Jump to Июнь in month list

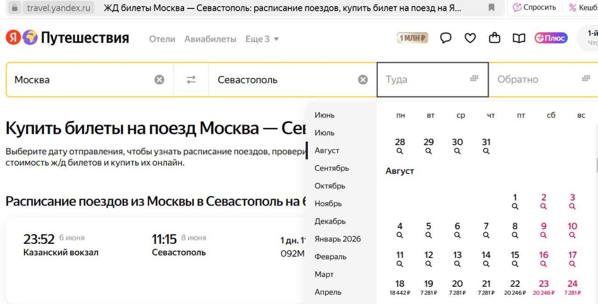coord(325,115)
